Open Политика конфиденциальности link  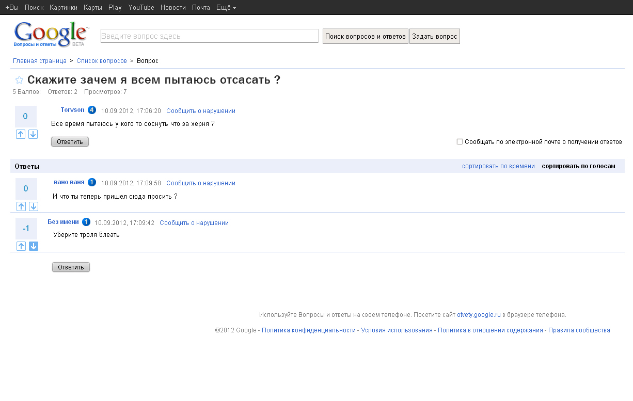click(309, 330)
